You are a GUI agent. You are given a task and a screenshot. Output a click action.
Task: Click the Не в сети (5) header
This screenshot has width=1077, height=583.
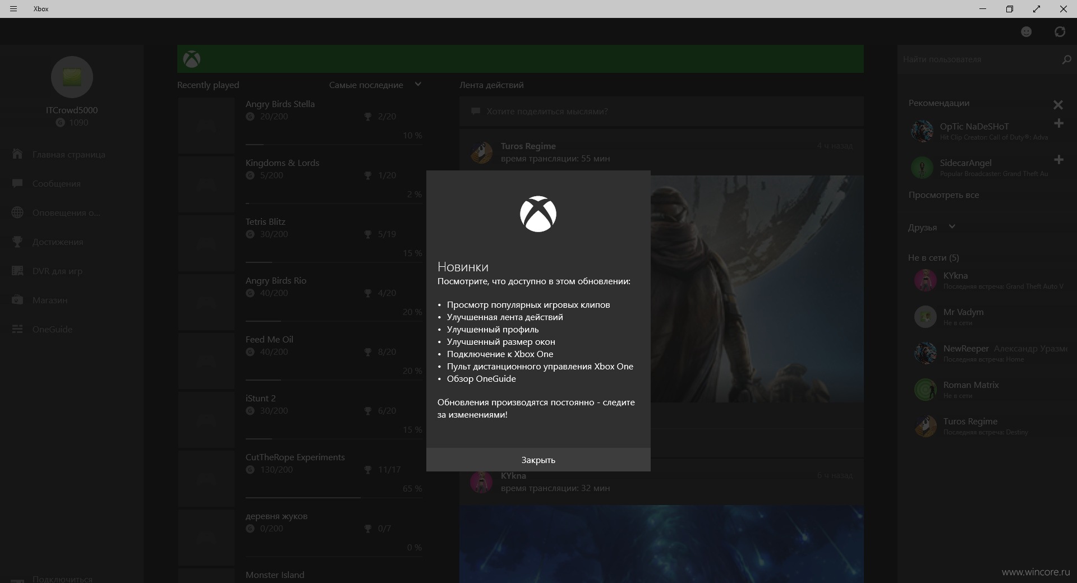[933, 258]
